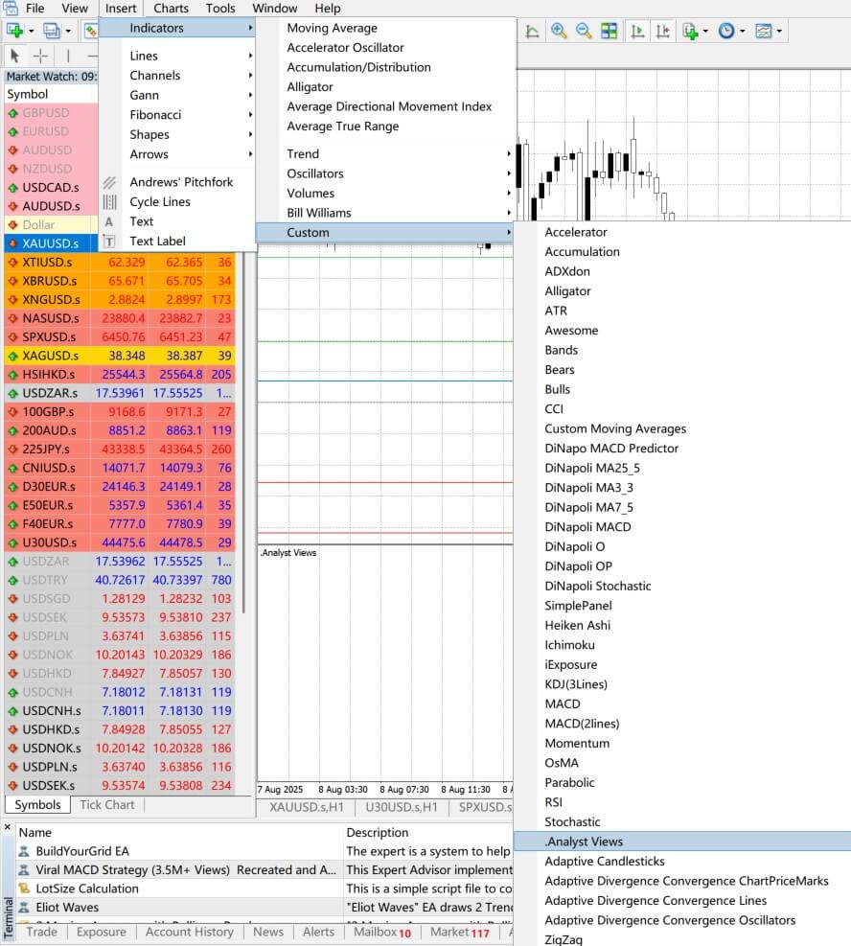Open the U30USD.s,H1 chart tab
The width and height of the screenshot is (851, 946).
402,807
